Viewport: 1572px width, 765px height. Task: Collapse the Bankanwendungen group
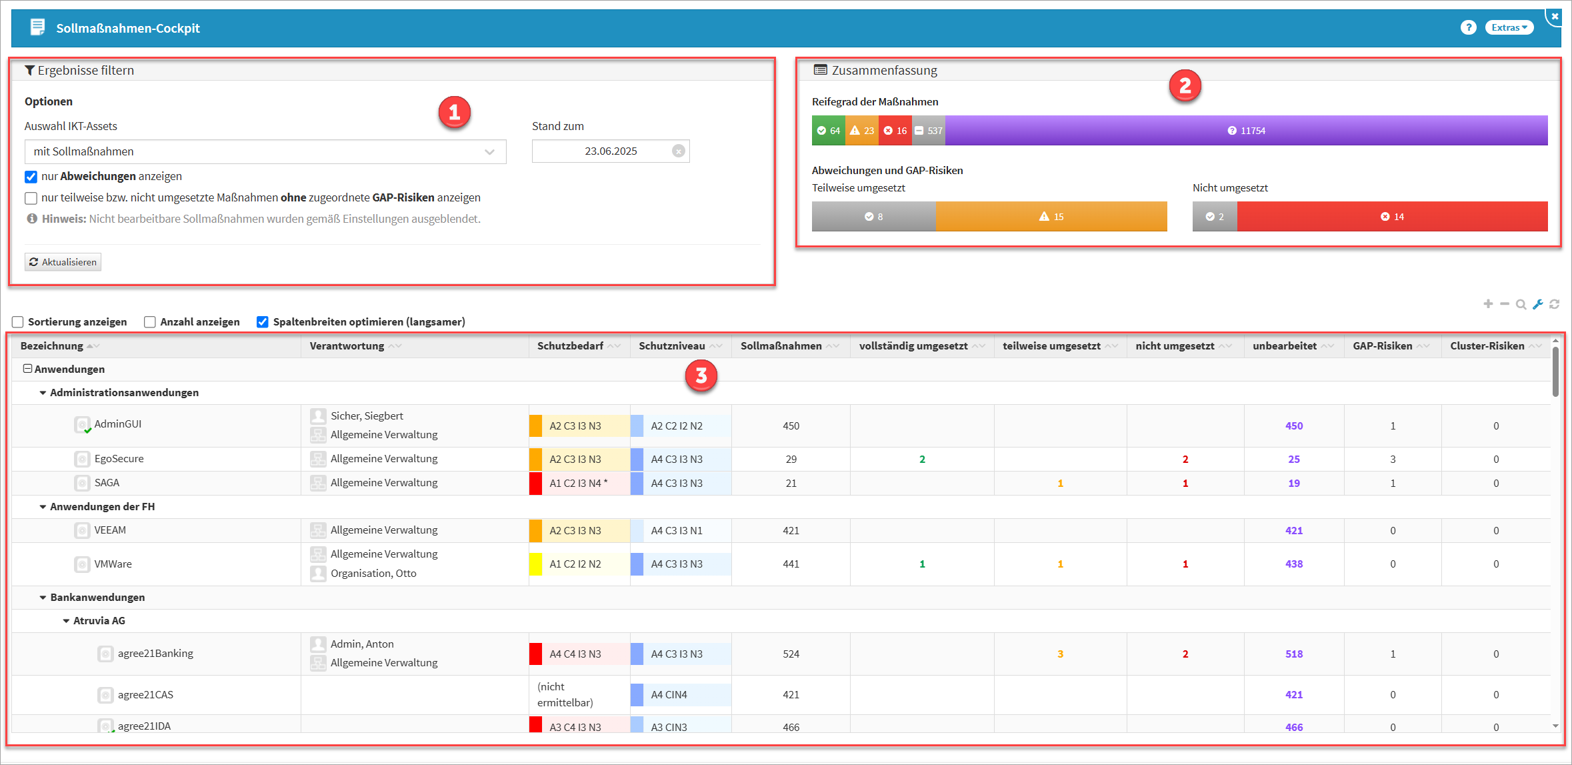coord(43,598)
